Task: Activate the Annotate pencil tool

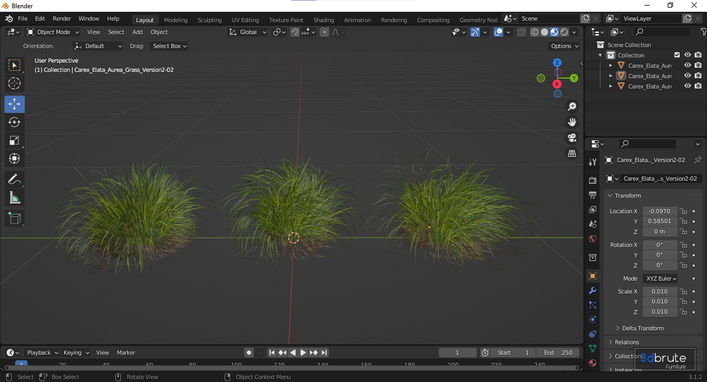Action: (14, 180)
